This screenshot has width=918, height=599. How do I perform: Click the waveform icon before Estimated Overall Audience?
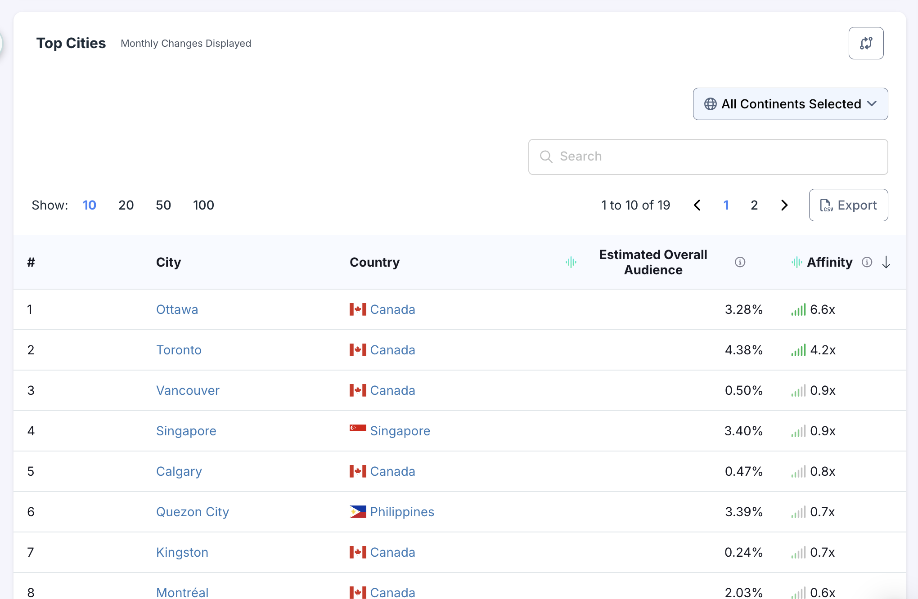[571, 262]
